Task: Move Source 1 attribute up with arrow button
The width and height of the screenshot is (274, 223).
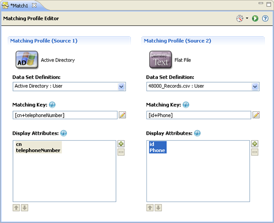Action: 16,208
